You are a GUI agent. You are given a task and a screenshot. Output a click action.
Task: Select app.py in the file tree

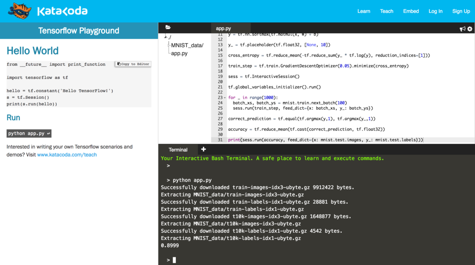point(180,53)
